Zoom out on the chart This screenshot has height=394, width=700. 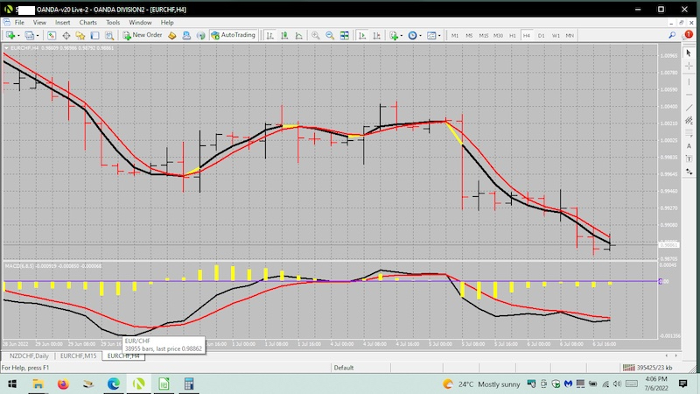click(330, 35)
